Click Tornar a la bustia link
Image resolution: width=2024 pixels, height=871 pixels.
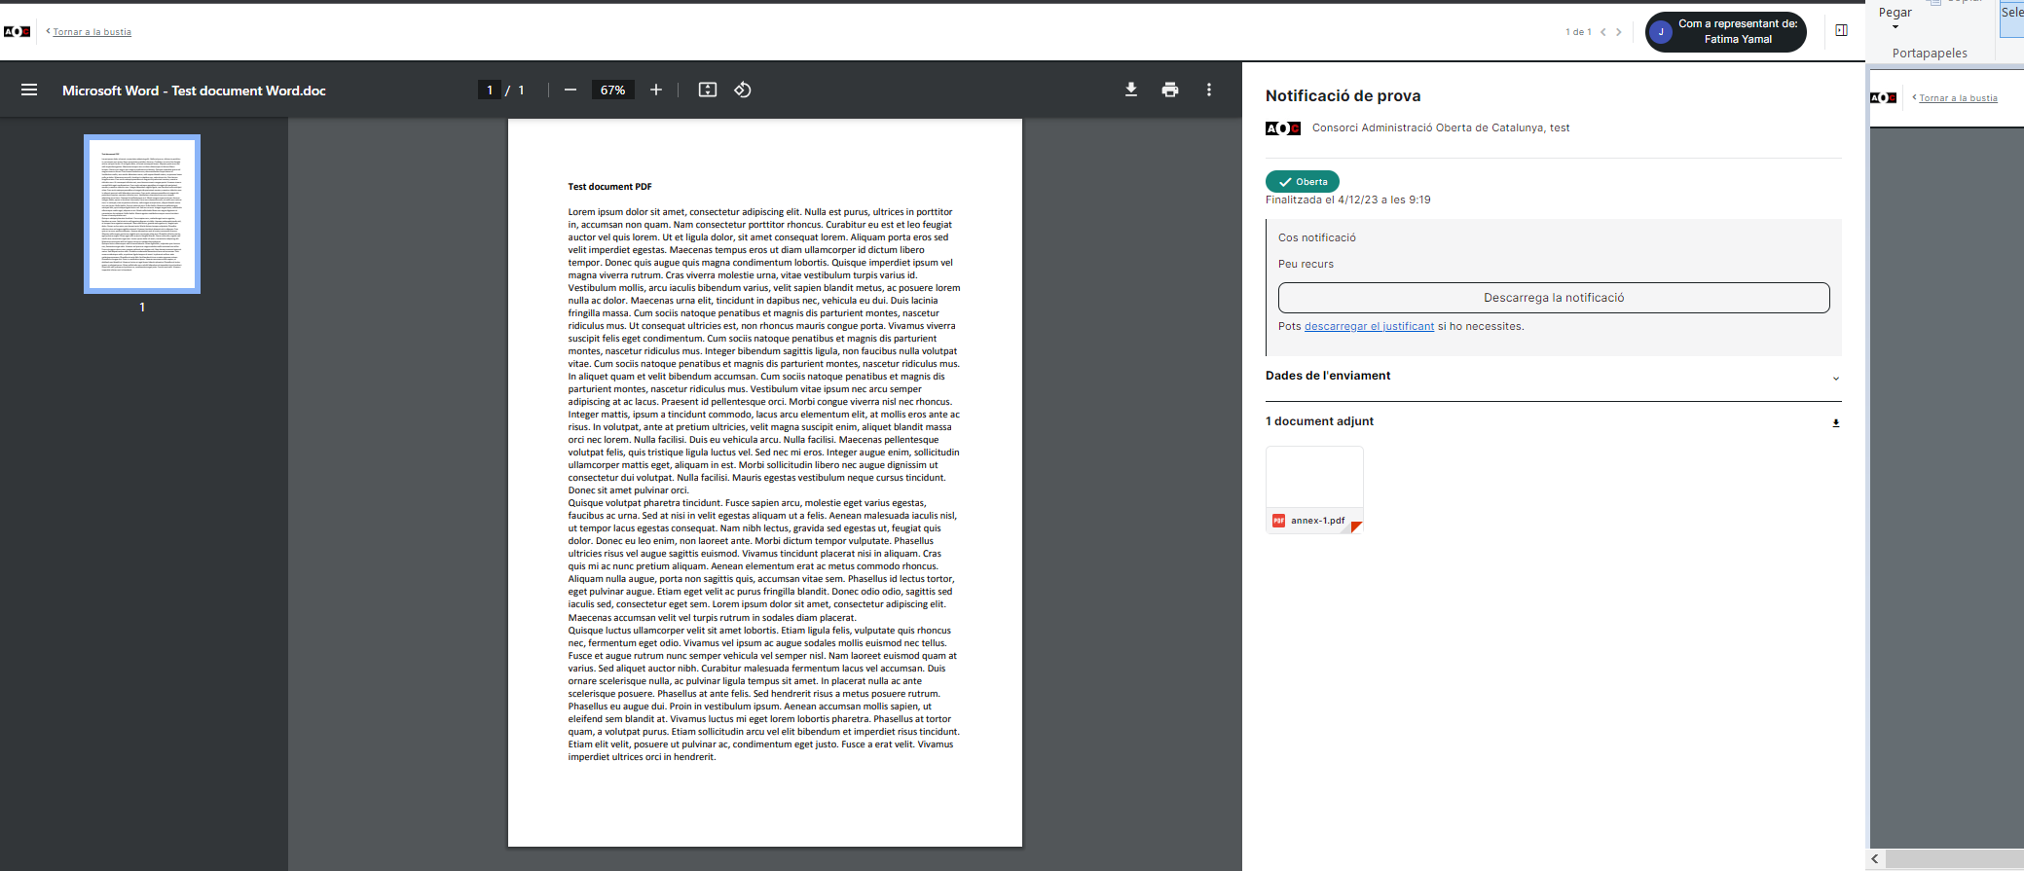click(92, 32)
